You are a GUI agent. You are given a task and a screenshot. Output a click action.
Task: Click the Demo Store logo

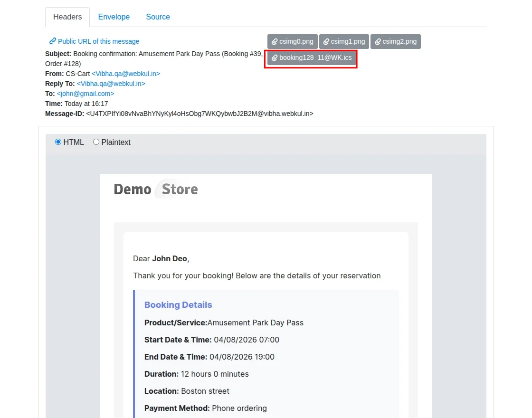[156, 190]
